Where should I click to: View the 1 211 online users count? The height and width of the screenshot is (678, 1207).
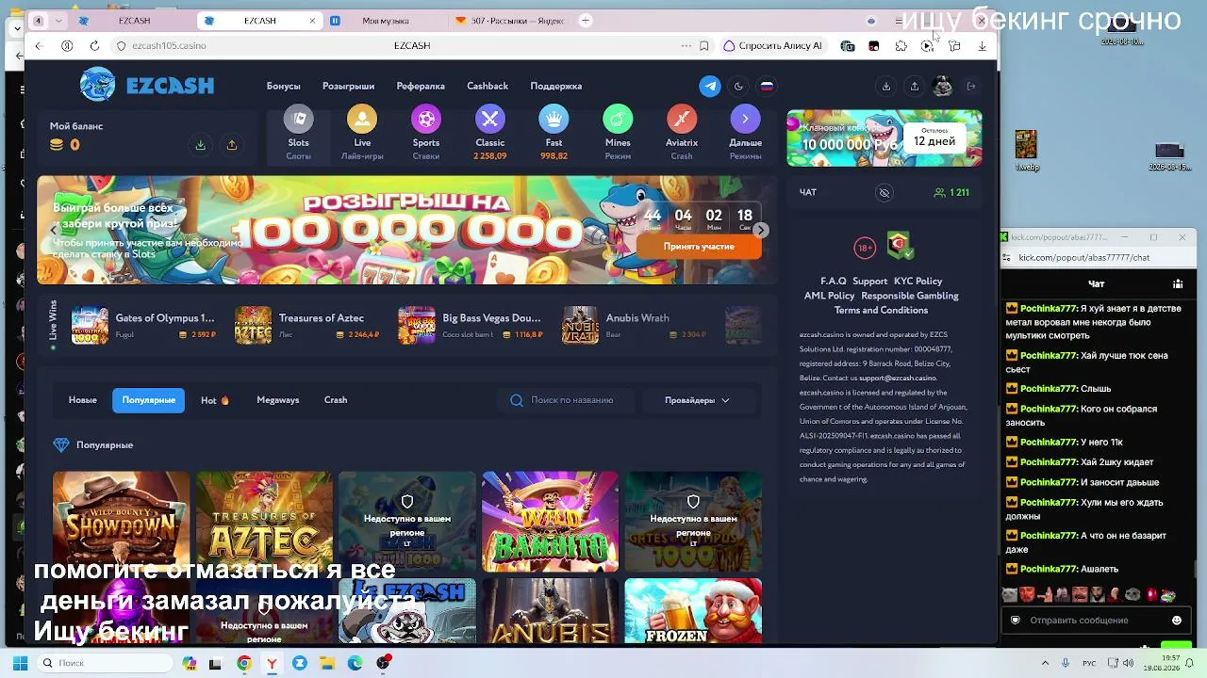[951, 192]
